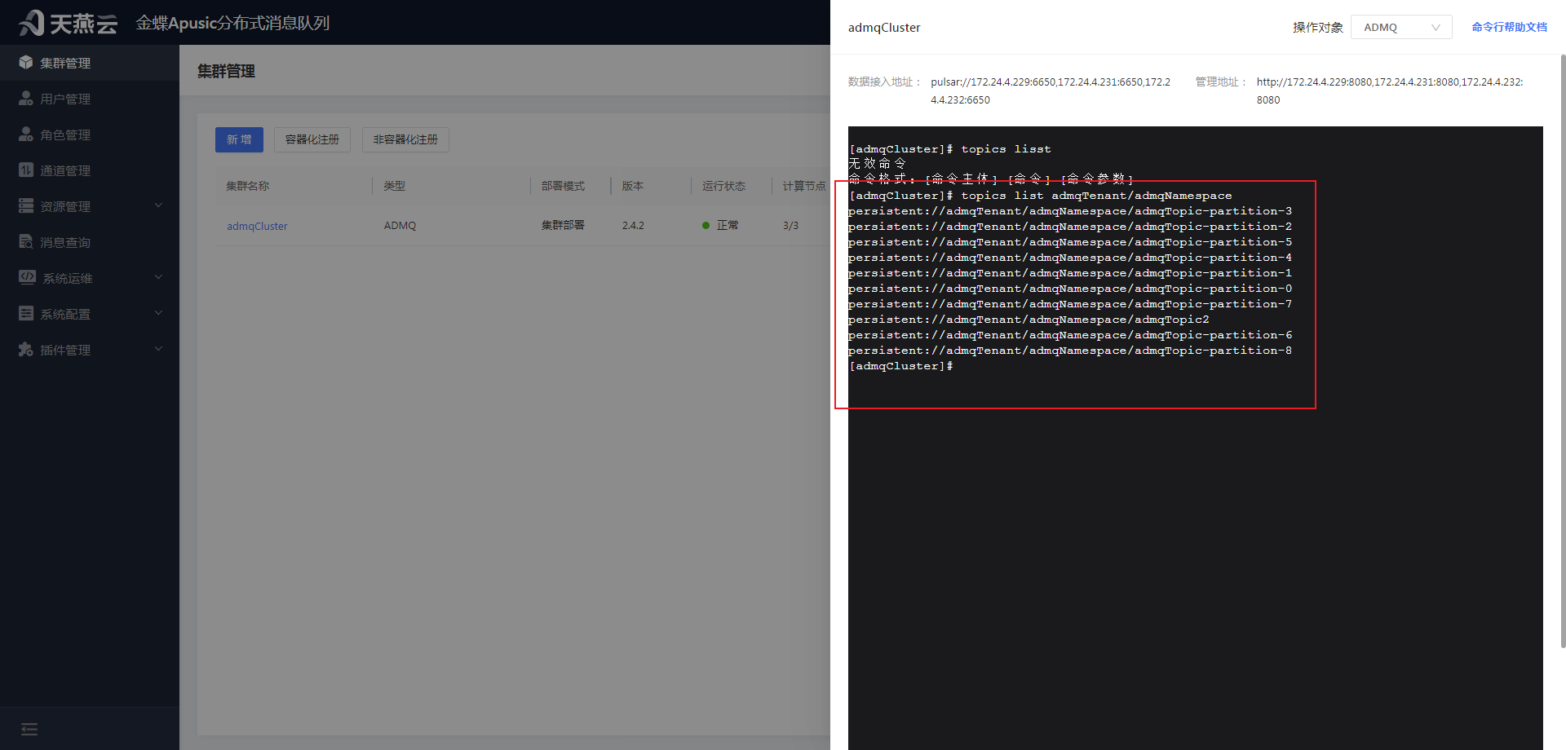Click the 新增 button
Image resolution: width=1566 pixels, height=750 pixels.
[x=239, y=139]
